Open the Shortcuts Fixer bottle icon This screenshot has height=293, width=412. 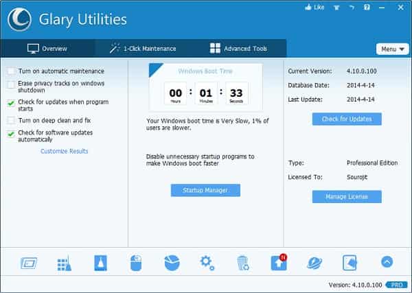tap(101, 263)
